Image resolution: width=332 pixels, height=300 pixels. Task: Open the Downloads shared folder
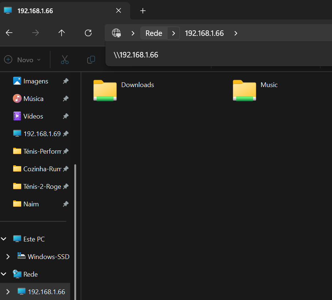click(x=105, y=90)
